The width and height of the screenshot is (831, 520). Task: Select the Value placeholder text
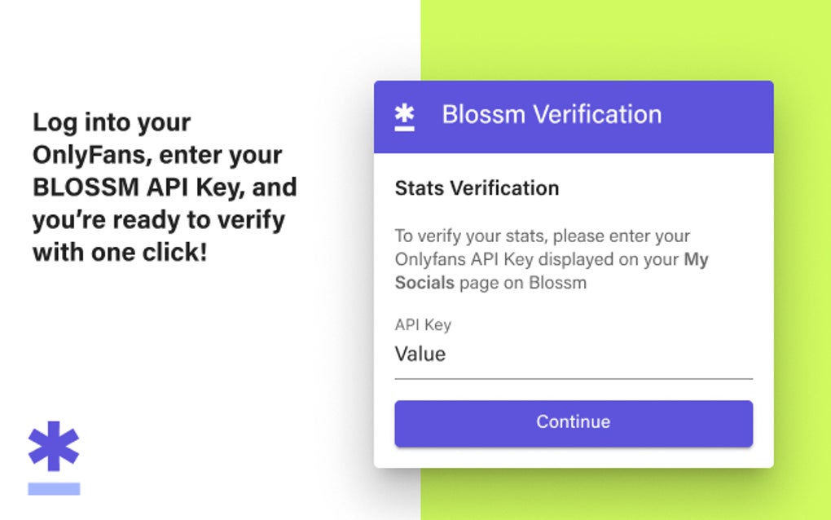click(x=419, y=354)
